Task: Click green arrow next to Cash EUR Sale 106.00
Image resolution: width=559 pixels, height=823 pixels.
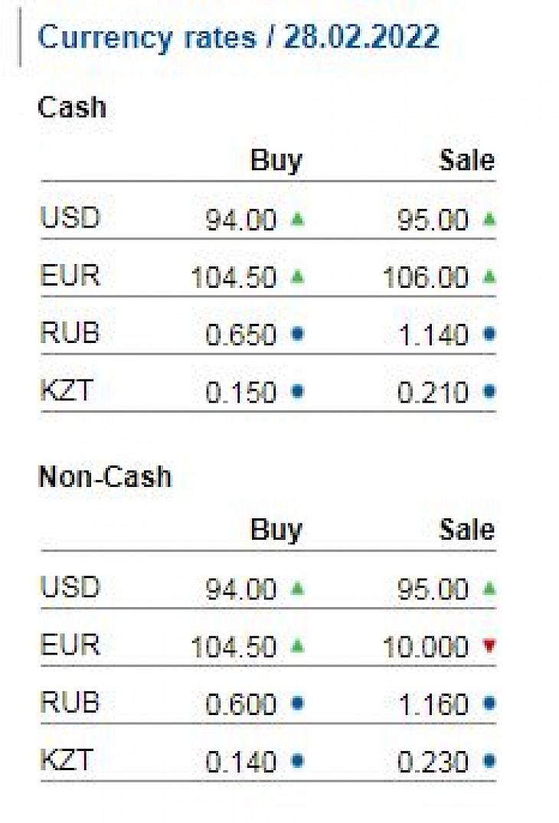Action: pos(489,276)
